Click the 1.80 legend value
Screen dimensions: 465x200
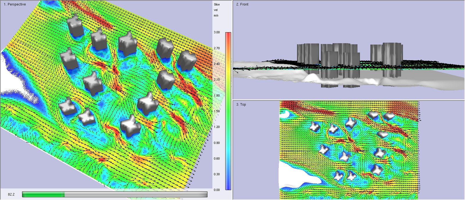(217, 95)
